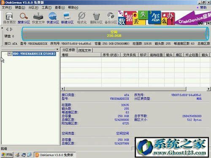Open 备份分区 backup partition tool
The height and width of the screenshot is (158, 211).
coord(111,18)
